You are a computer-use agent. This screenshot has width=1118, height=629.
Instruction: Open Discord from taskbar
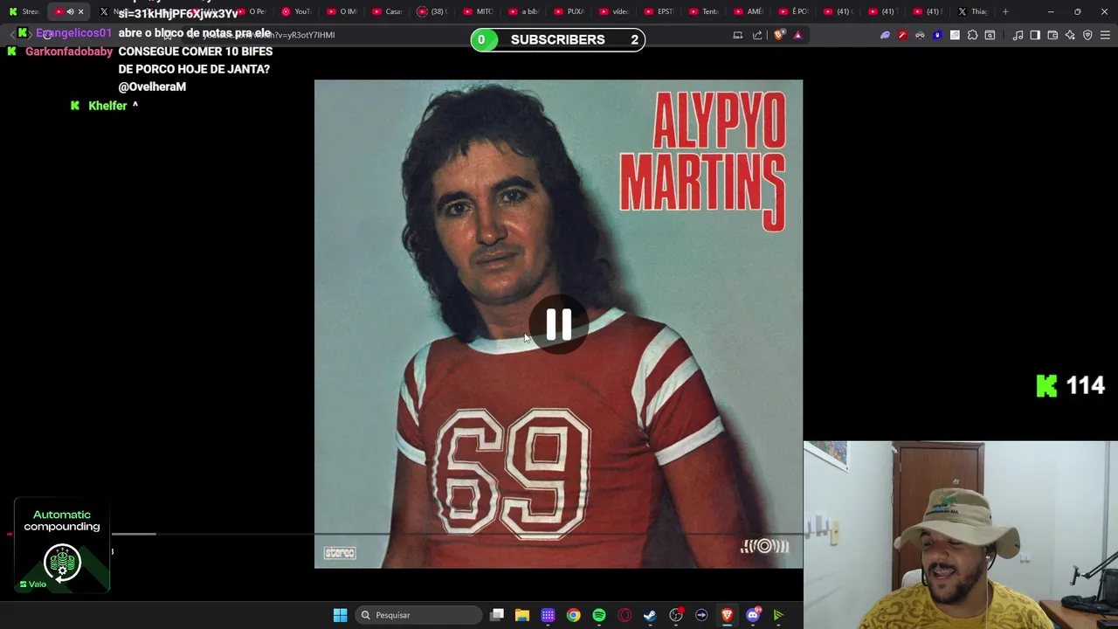click(753, 615)
